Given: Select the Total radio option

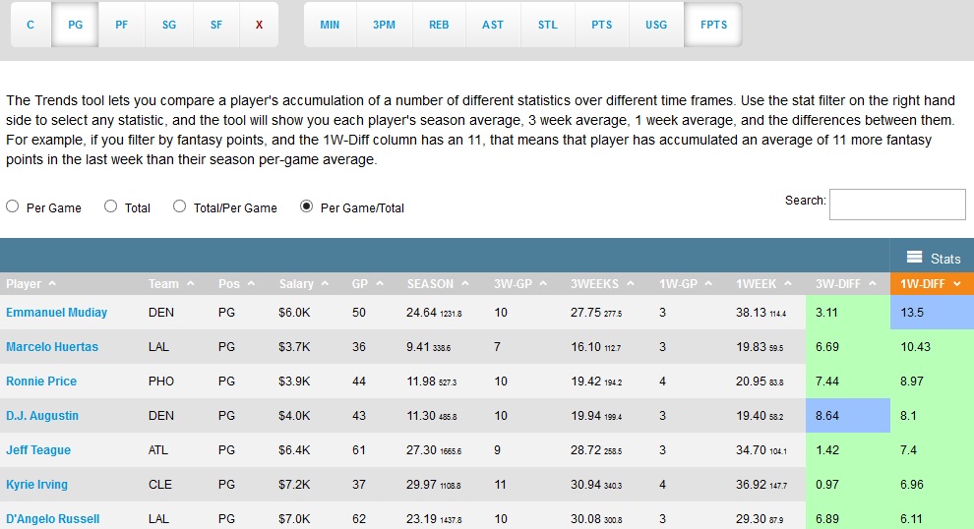Looking at the screenshot, I should [x=110, y=206].
